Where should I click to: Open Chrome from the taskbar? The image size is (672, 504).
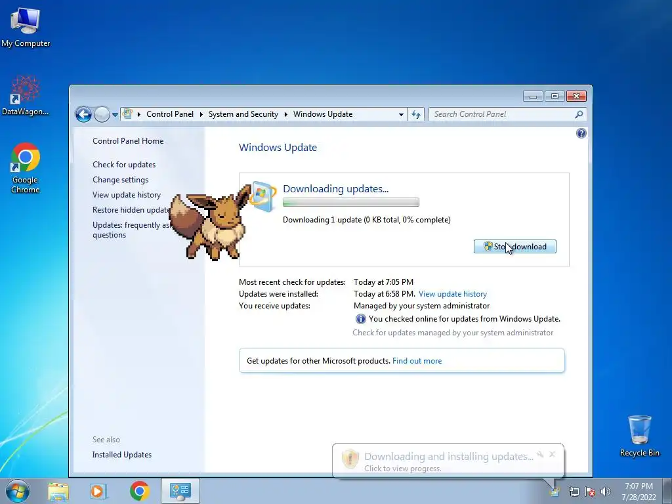pos(139,491)
